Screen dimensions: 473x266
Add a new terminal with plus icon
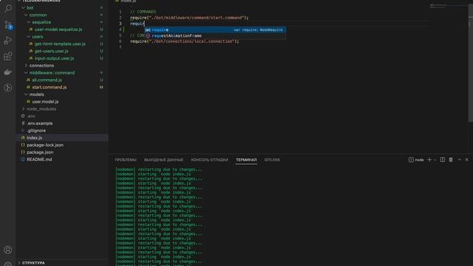tap(429, 160)
